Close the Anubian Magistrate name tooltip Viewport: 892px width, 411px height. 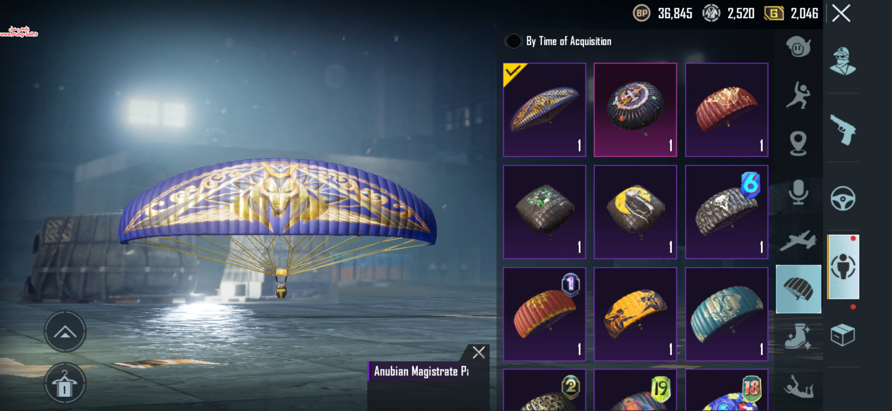point(479,352)
